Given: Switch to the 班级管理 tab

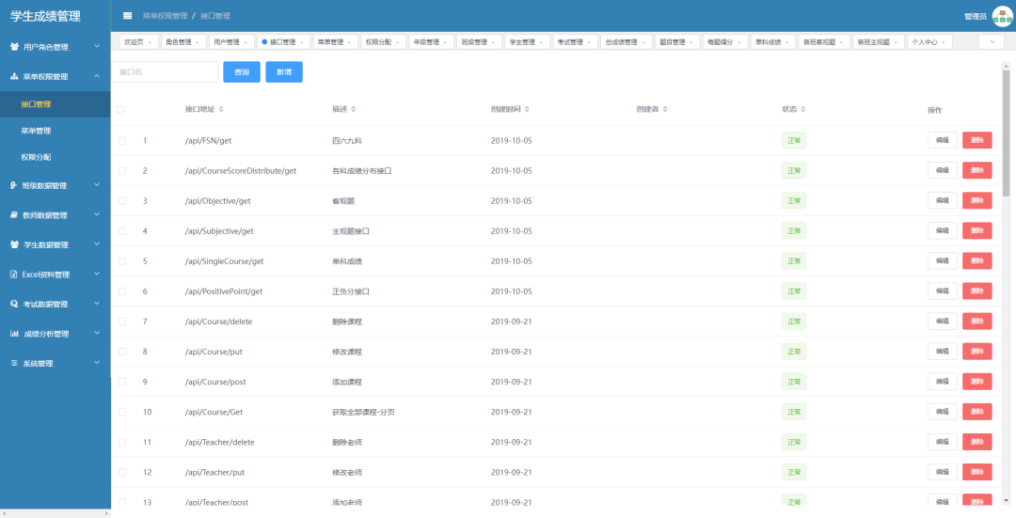Looking at the screenshot, I should pyautogui.click(x=478, y=42).
